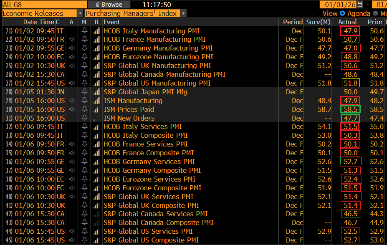
Task: Select the Agenda view radio button
Action: pyautogui.click(x=342, y=13)
